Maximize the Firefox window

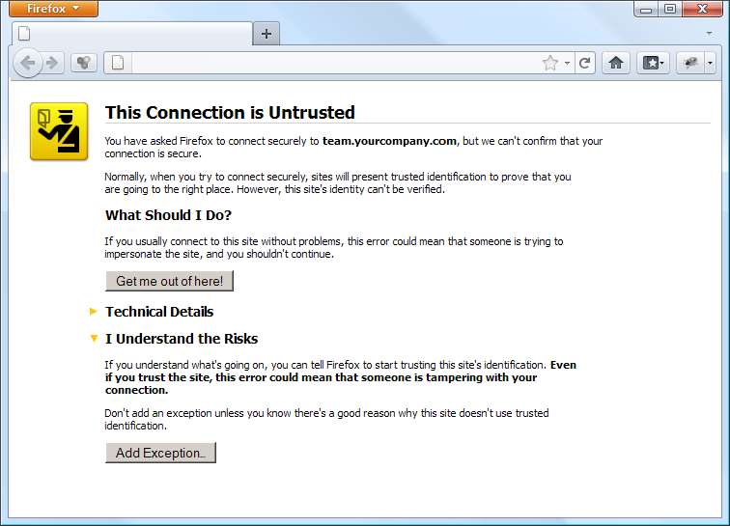[x=670, y=9]
